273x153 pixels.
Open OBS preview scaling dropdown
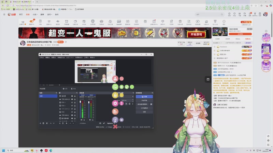coord(59,85)
